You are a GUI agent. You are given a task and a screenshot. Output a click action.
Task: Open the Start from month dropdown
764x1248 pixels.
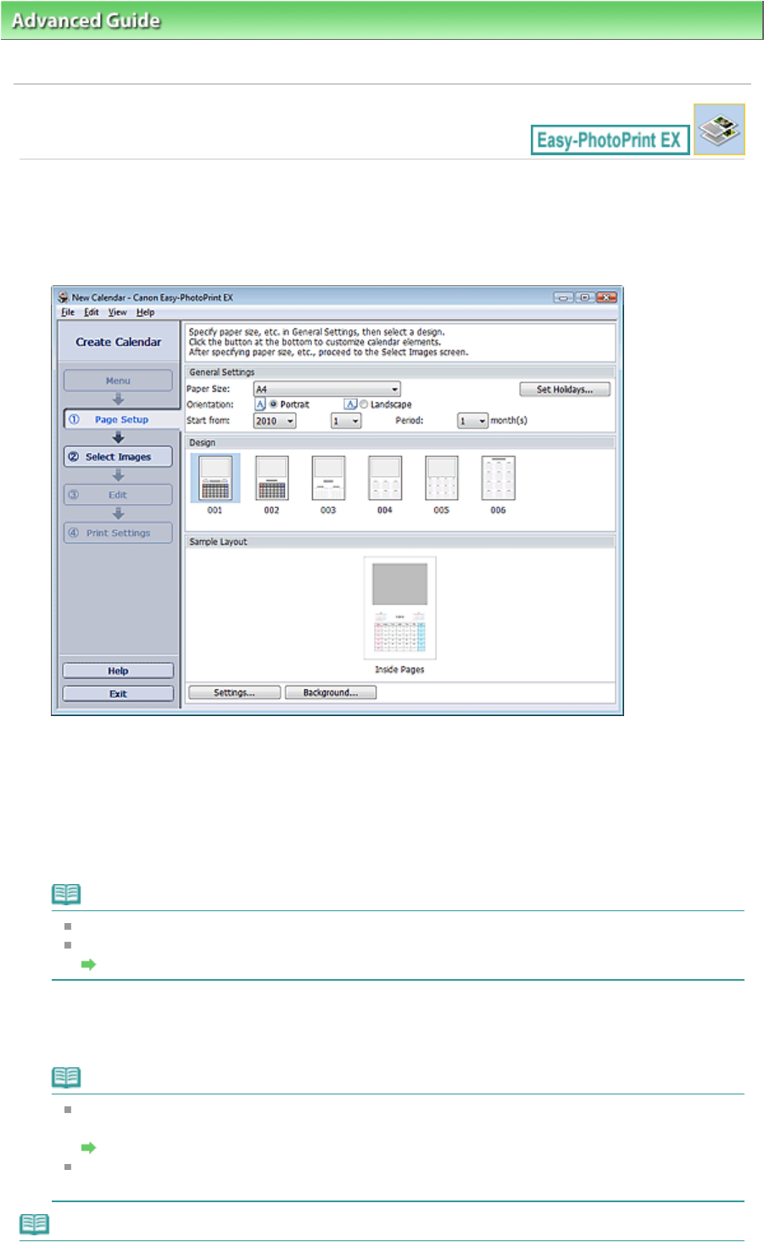[x=346, y=421]
